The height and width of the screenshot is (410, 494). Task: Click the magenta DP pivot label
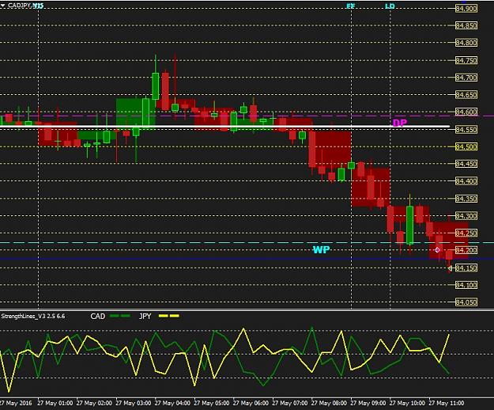pos(400,123)
